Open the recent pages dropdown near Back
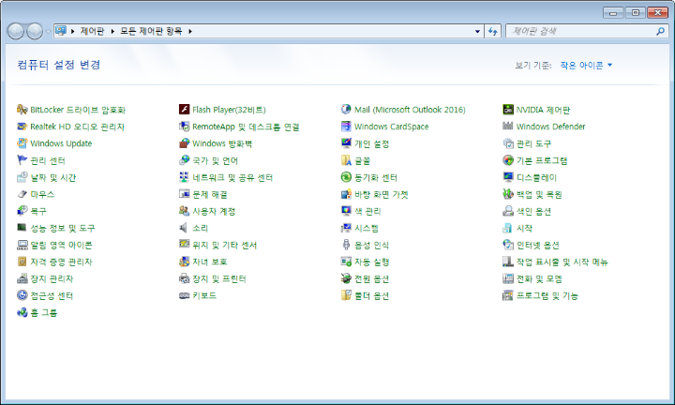Image resolution: width=675 pixels, height=405 pixels. pyautogui.click(x=48, y=32)
